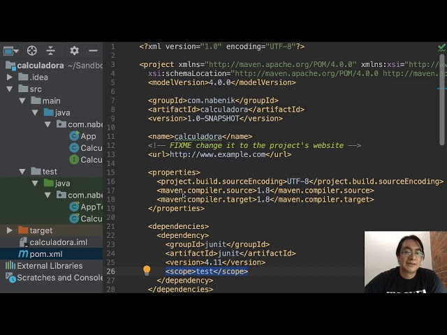The height and width of the screenshot is (335, 447).
Task: Click the junit artifactId line
Action: (x=230, y=253)
